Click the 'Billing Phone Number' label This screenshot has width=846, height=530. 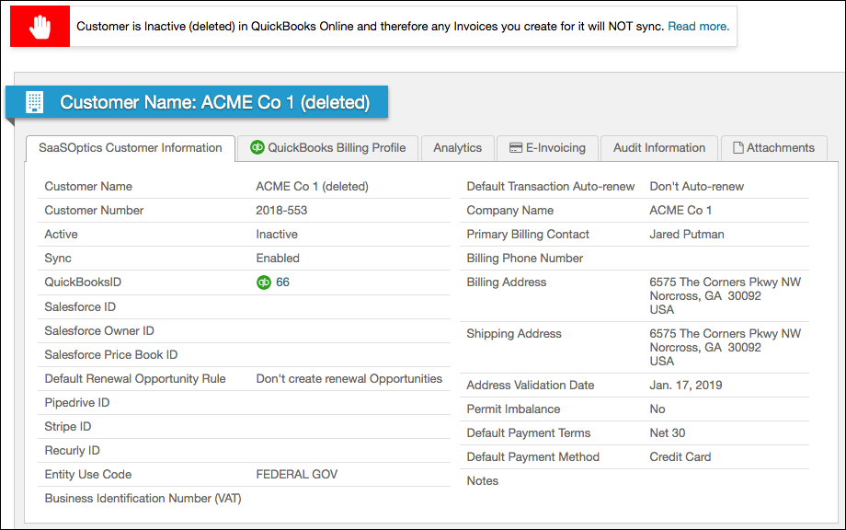pyautogui.click(x=524, y=259)
